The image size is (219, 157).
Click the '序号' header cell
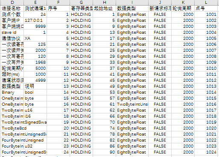(x=58, y=9)
